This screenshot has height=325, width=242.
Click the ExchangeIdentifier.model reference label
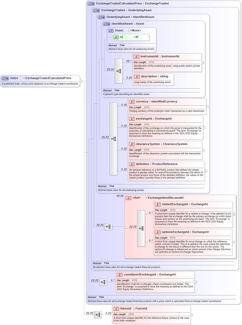point(165,198)
